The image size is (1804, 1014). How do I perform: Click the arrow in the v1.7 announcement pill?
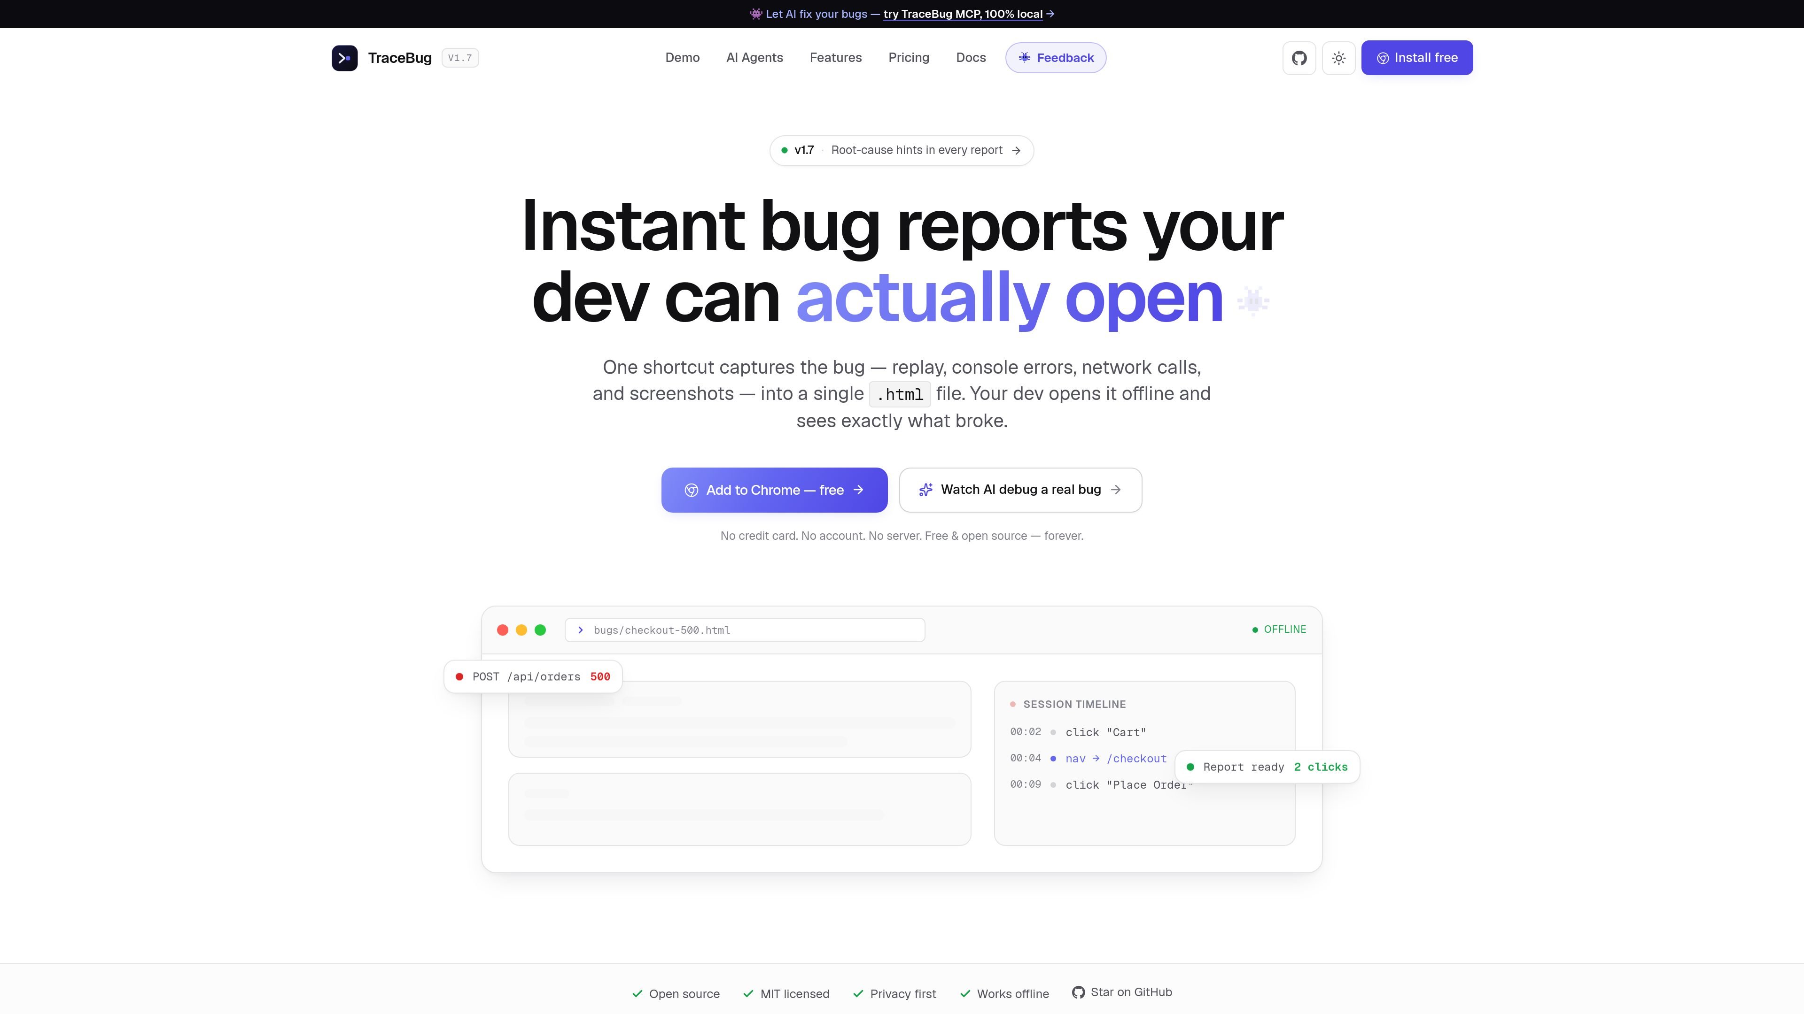[x=1016, y=150]
